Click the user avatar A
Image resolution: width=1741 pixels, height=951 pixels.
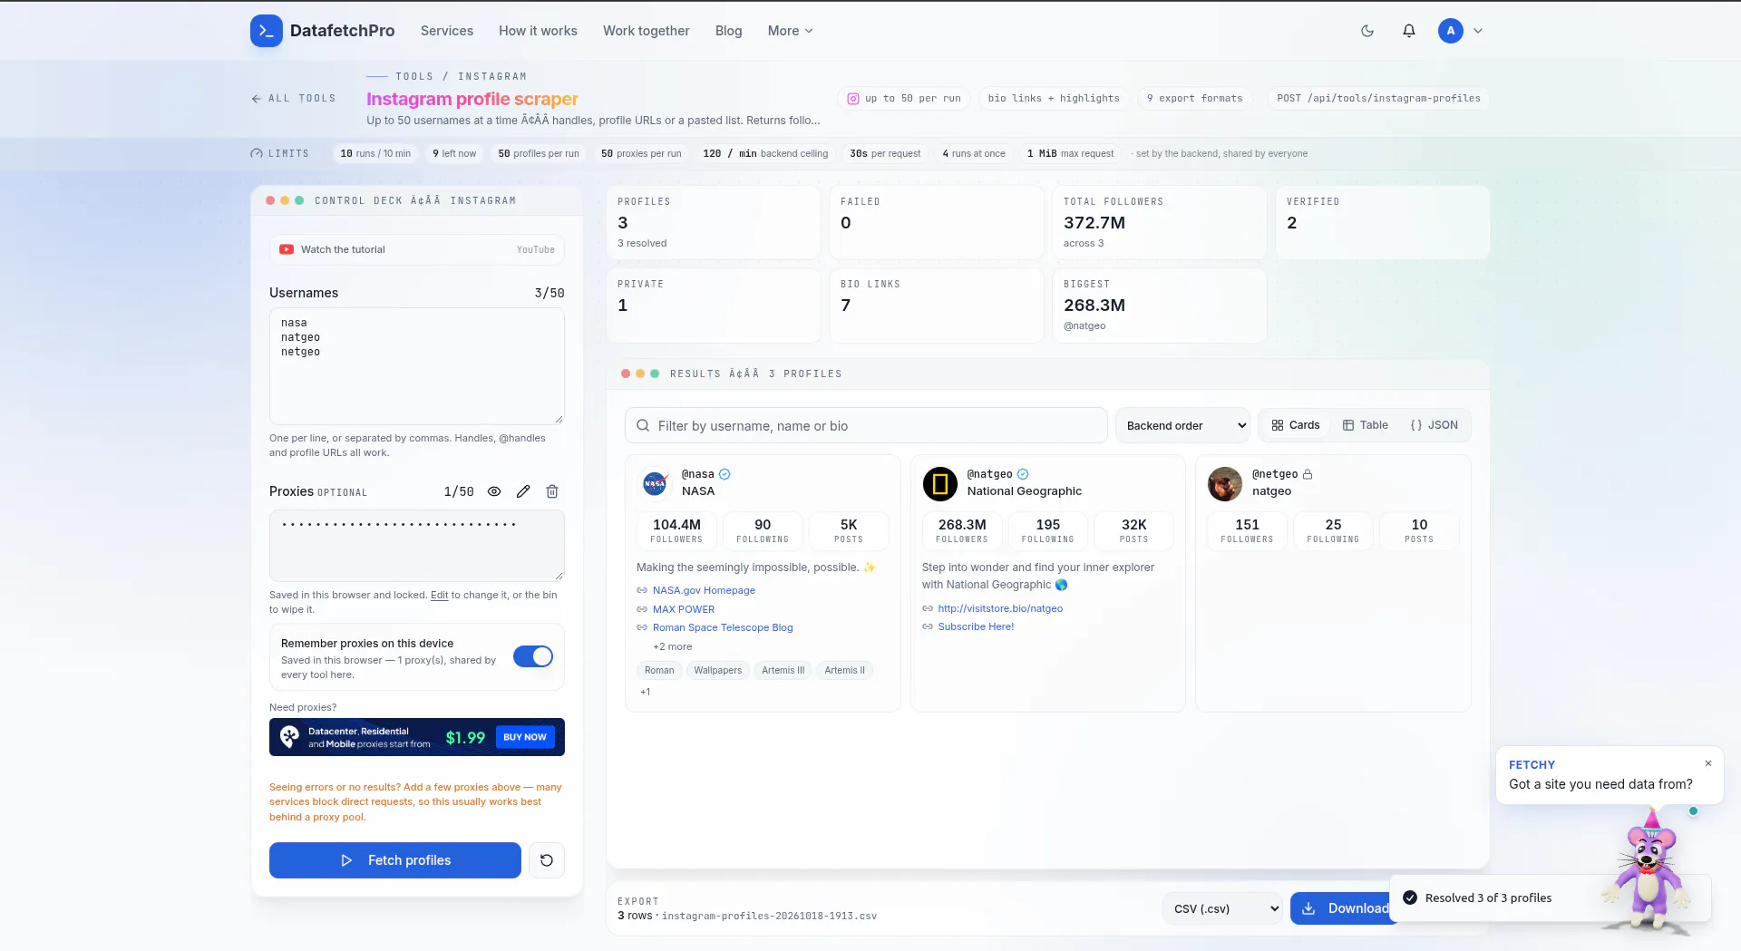pyautogui.click(x=1451, y=31)
